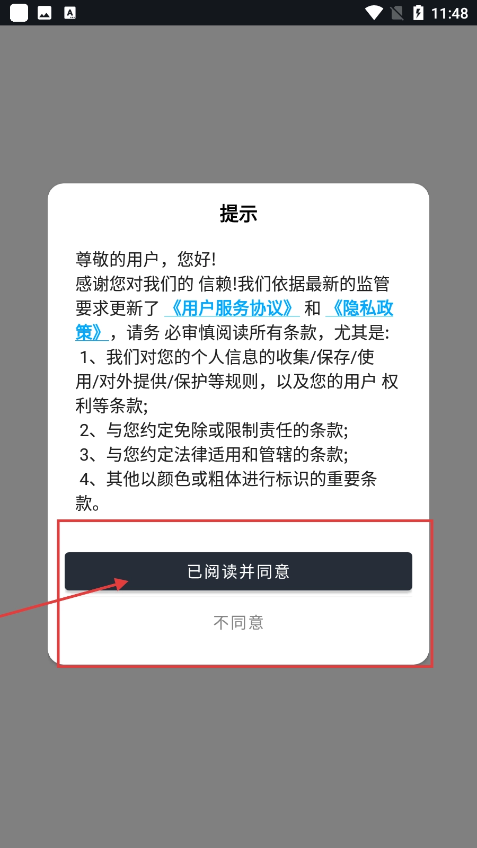Viewport: 477px width, 848px height.
Task: Tap the dimmed background above the dialog
Action: (238, 104)
